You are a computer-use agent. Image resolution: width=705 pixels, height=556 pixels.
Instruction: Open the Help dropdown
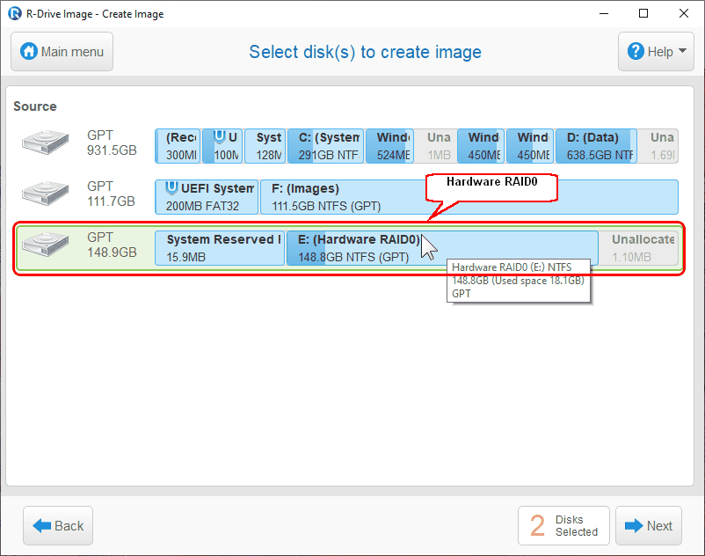click(x=656, y=52)
